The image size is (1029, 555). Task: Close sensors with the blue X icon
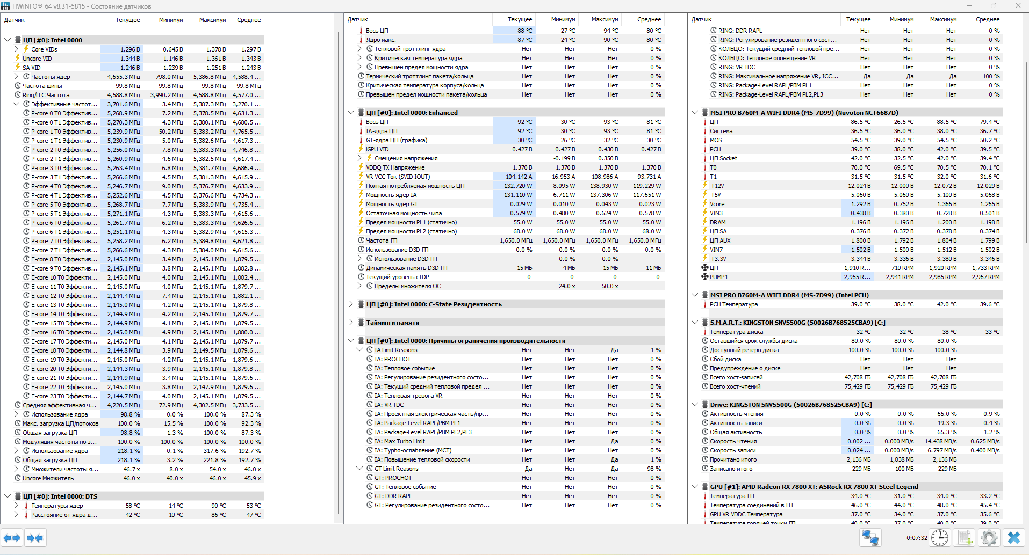1014,537
